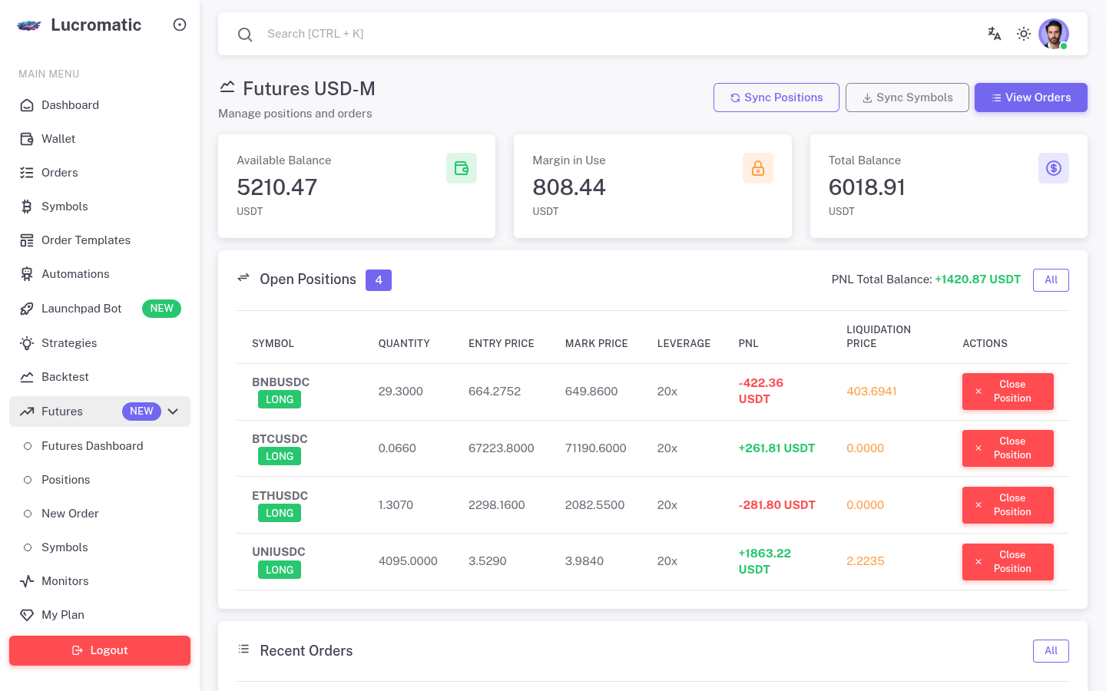Screen dimensions: 1106x691
Task: Click the language translate icon
Action: tap(994, 34)
